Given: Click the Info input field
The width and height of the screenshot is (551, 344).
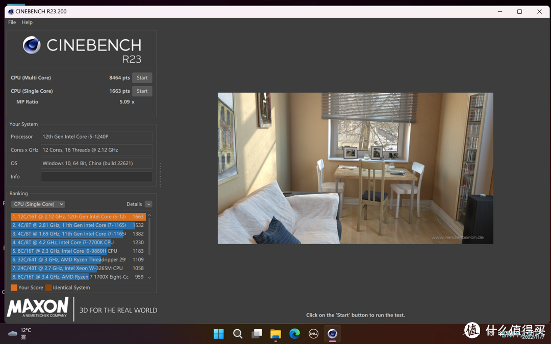Looking at the screenshot, I should click(96, 176).
